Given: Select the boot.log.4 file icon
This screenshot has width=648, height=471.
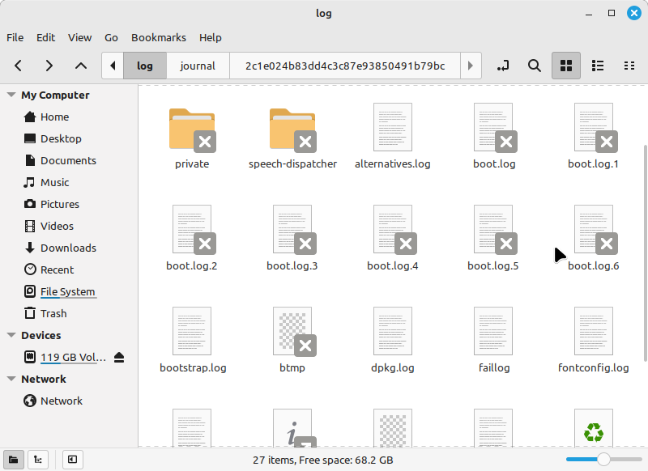Looking at the screenshot, I should (x=394, y=229).
